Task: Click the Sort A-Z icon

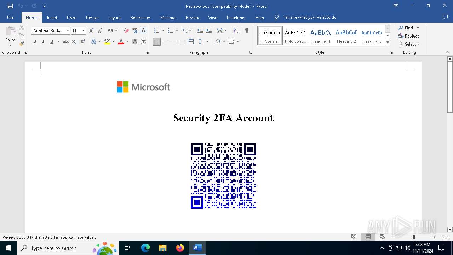Action: point(236,31)
